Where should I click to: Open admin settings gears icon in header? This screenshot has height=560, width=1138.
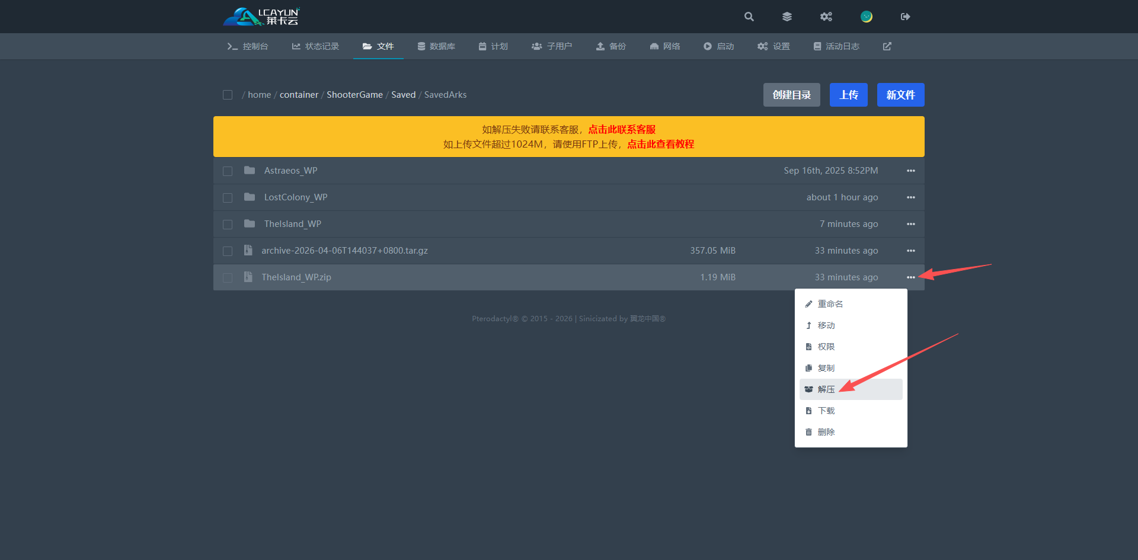click(x=826, y=17)
